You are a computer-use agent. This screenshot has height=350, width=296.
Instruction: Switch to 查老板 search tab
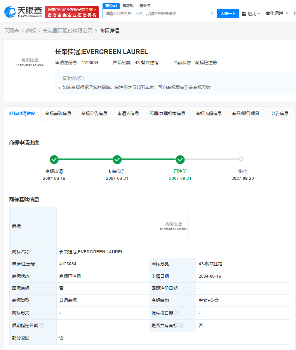[128, 6]
